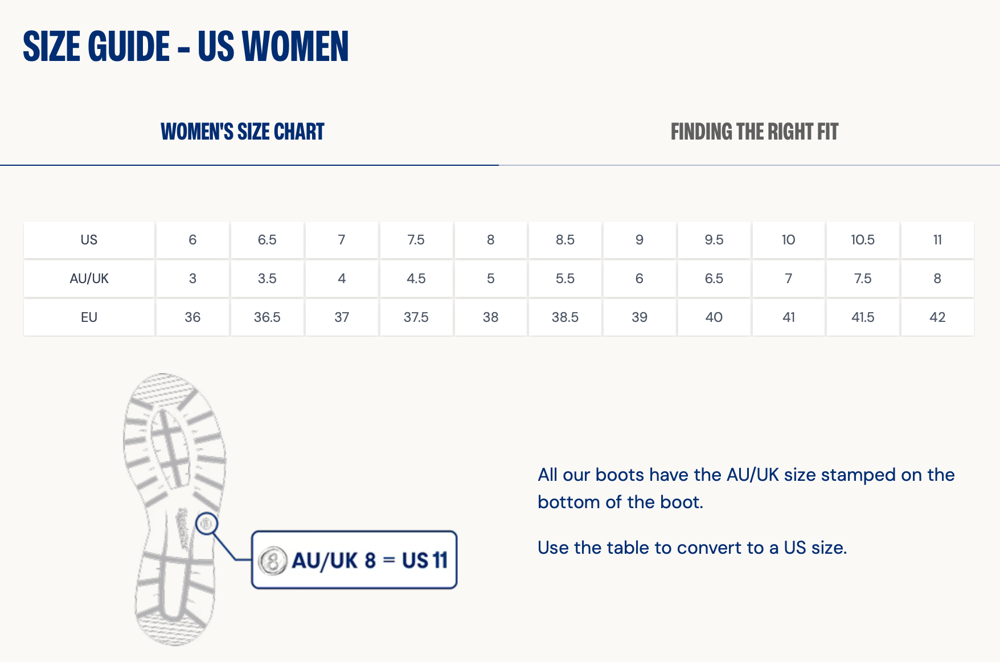Image resolution: width=1000 pixels, height=662 pixels.
Task: Select the EU size 42 cell
Action: coord(937,317)
